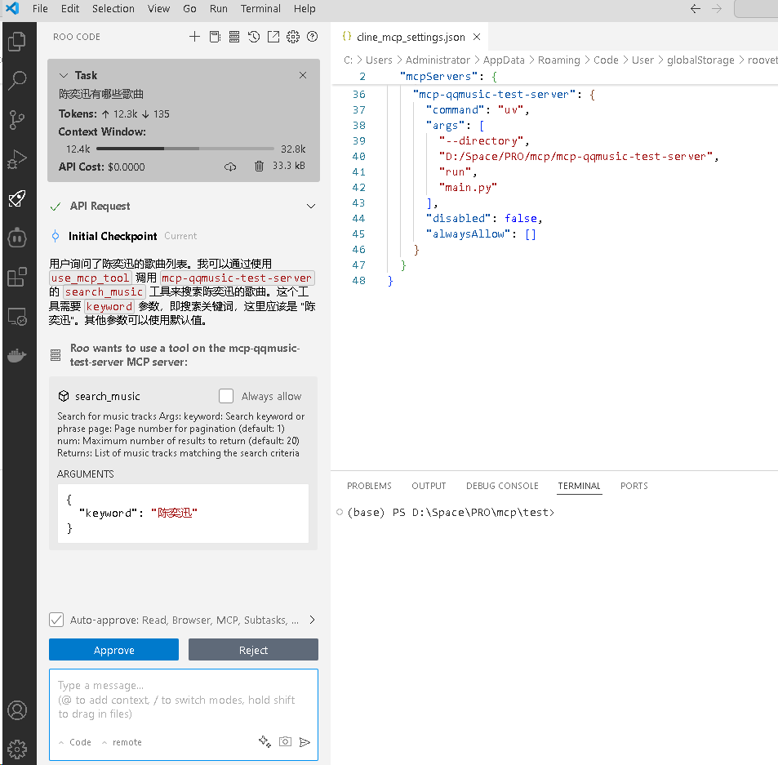The image size is (778, 765).
Task: Open the Code mode selector dropdown
Action: click(75, 742)
